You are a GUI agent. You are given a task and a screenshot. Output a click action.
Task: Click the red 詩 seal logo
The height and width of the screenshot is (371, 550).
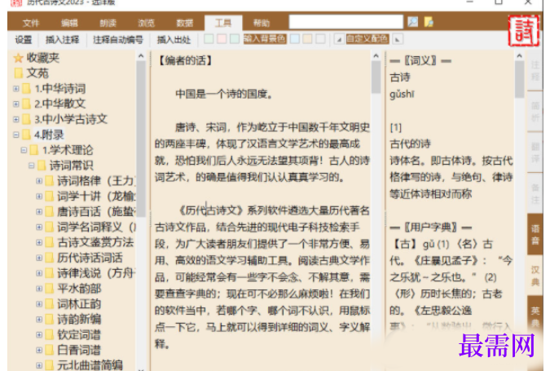click(x=524, y=31)
